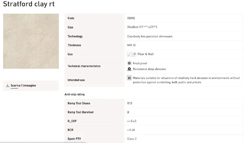This screenshot has width=249, height=143.
Task: Click the D_COF row label
Action: (72, 121)
